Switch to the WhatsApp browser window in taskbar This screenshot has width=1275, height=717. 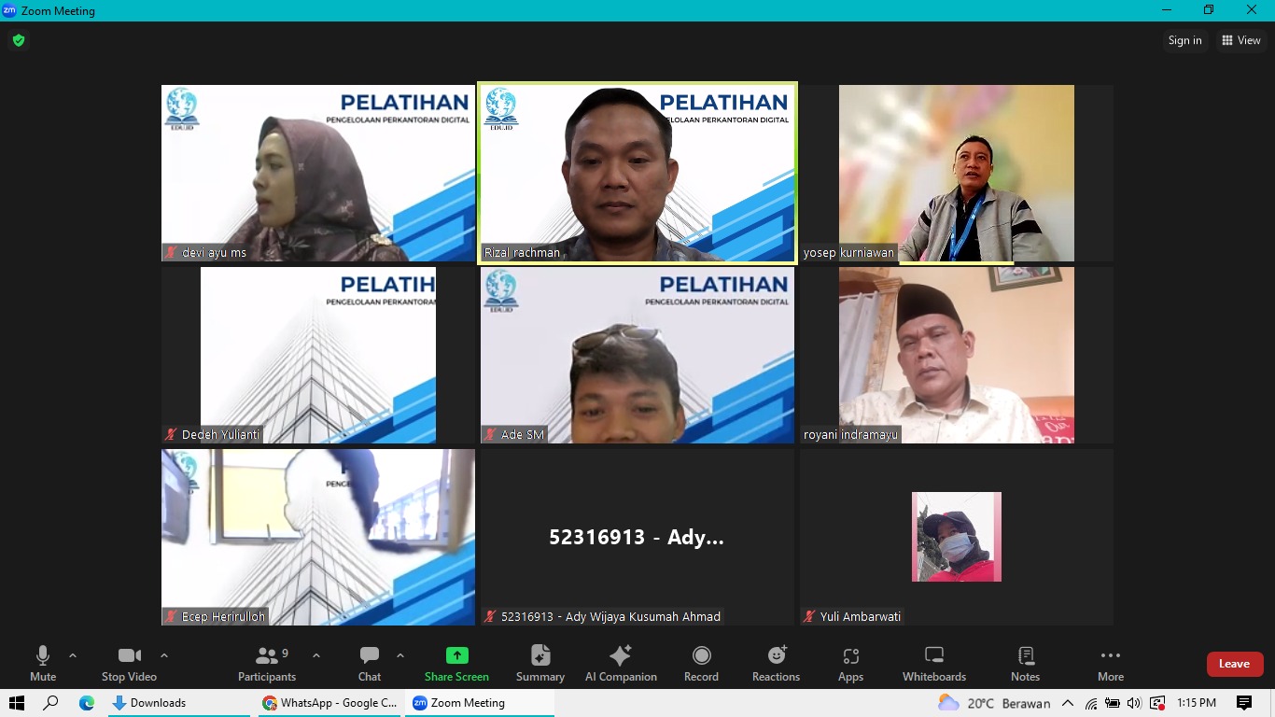tap(329, 702)
